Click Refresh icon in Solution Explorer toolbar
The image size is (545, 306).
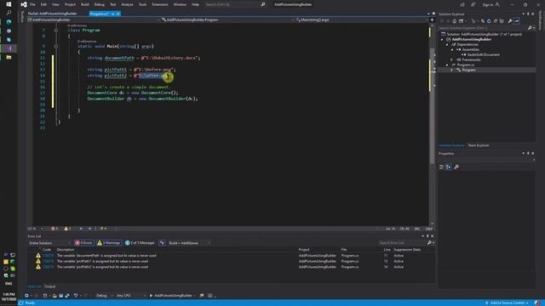point(489,21)
